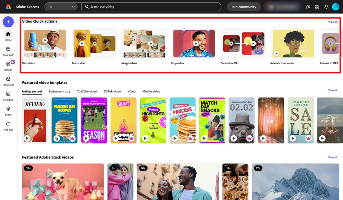The image size is (343, 200).
Task: Open the Brands panel icon
Action: 8,64
